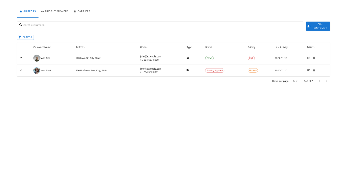
Task: Click the add-person icon on the Add Customer button
Action: [x=309, y=26]
